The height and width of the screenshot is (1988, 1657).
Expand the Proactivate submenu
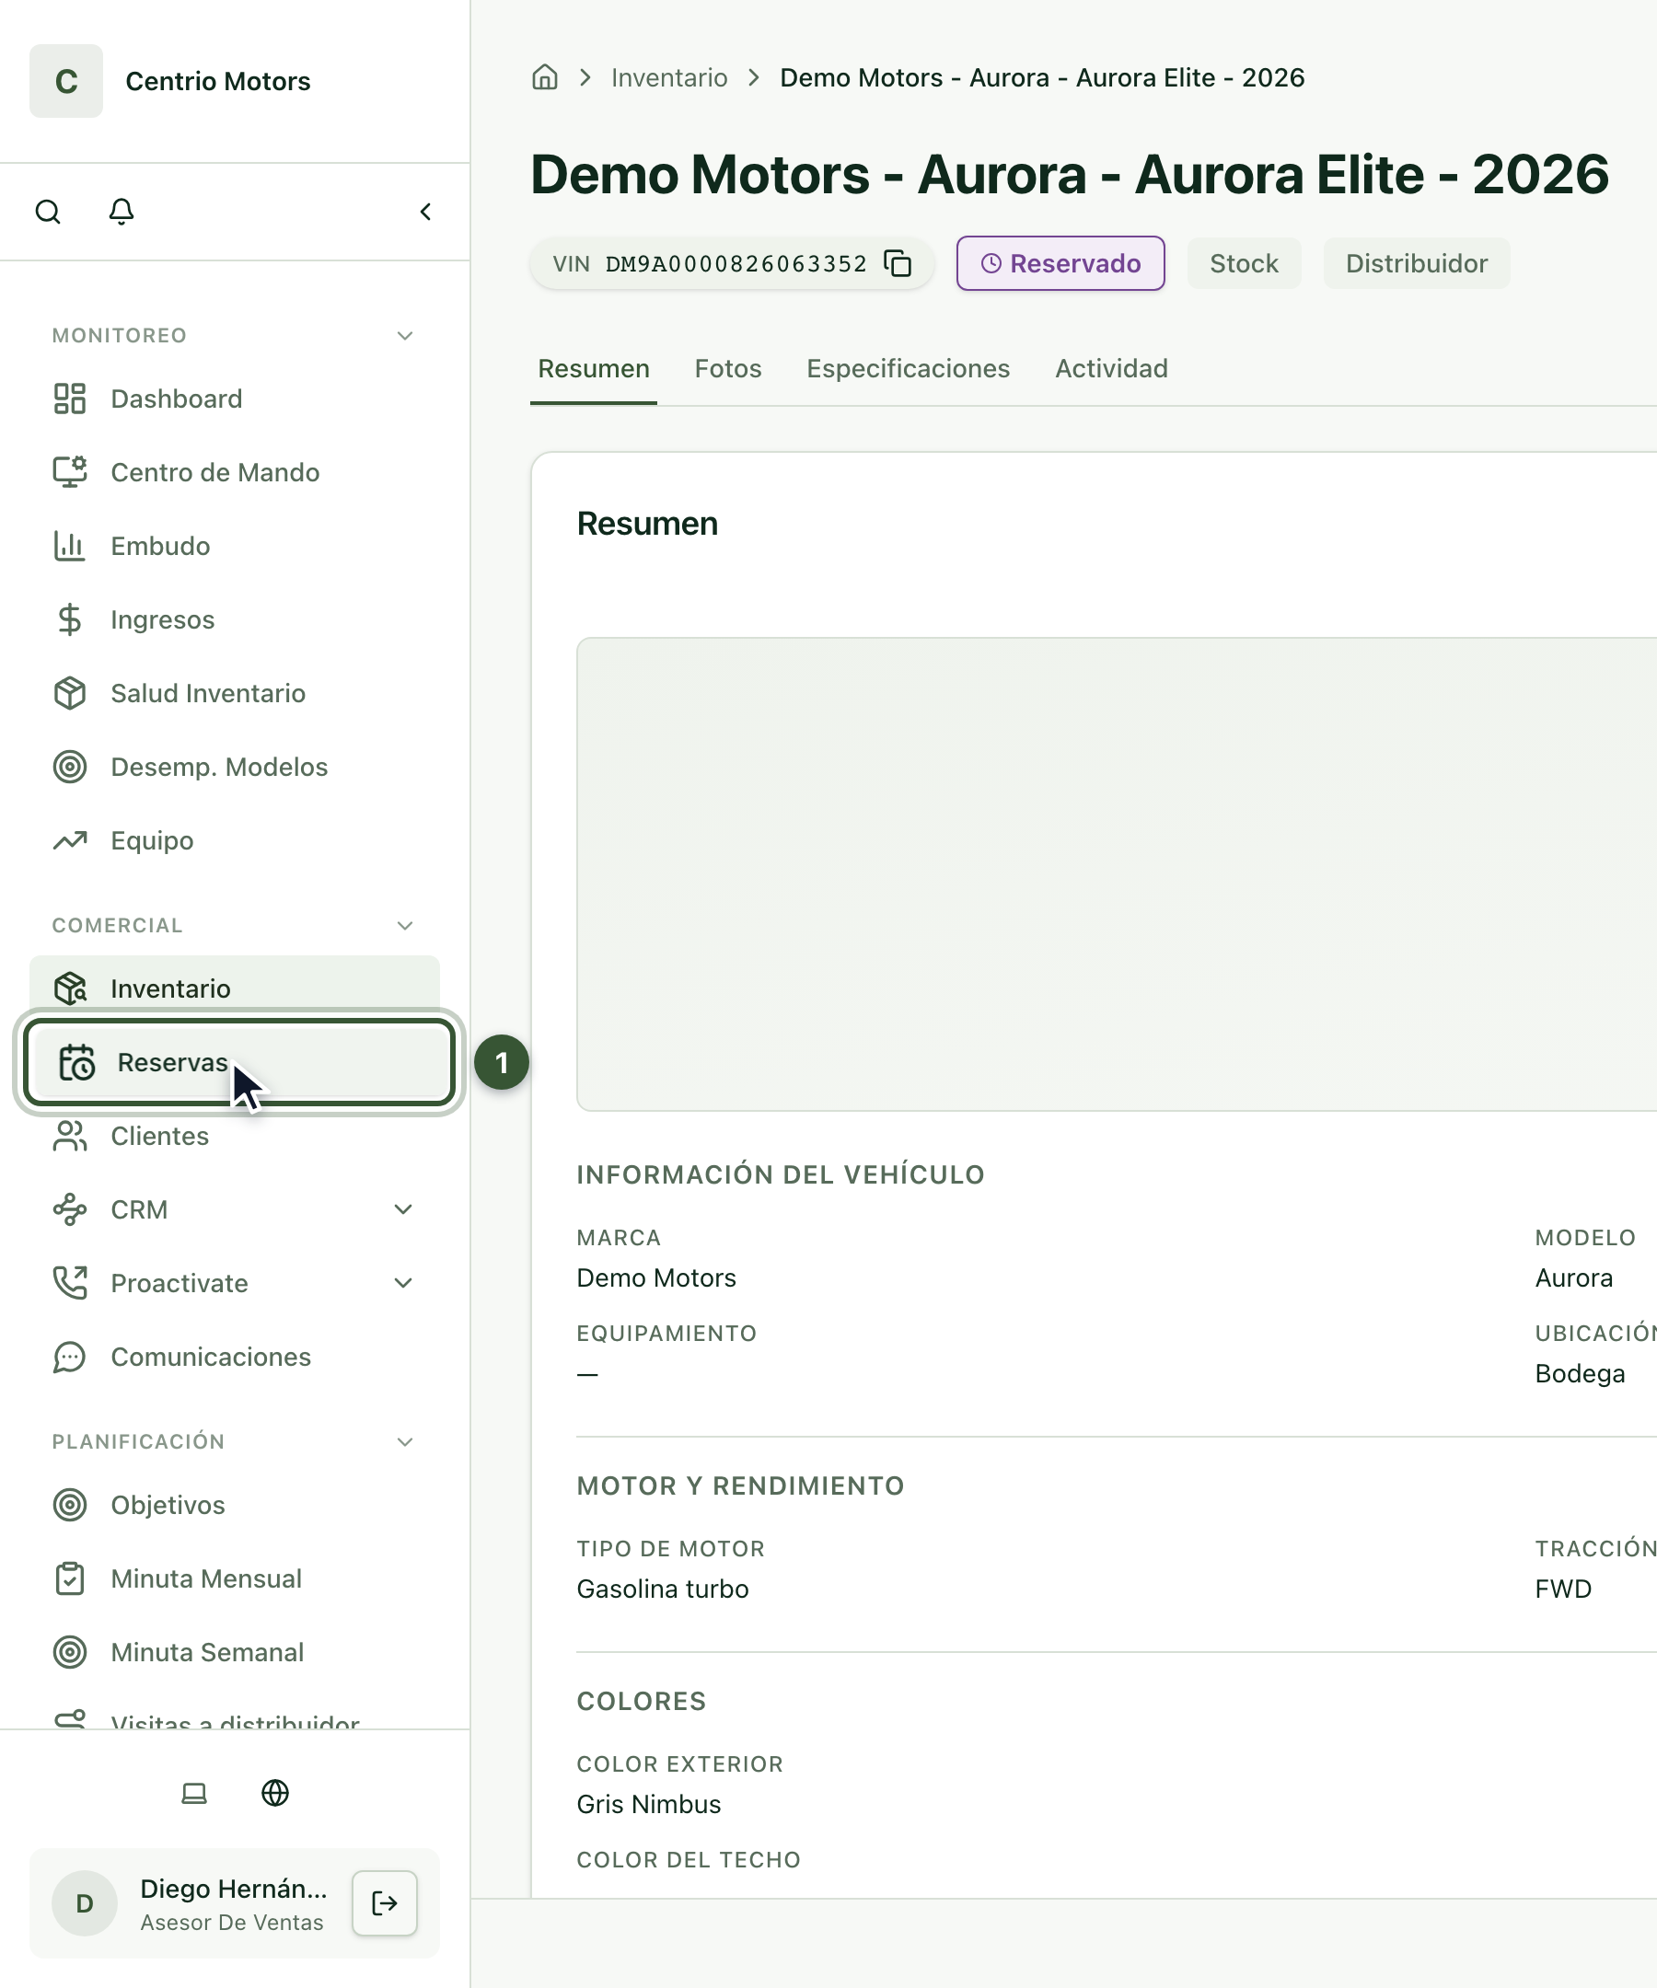403,1284
